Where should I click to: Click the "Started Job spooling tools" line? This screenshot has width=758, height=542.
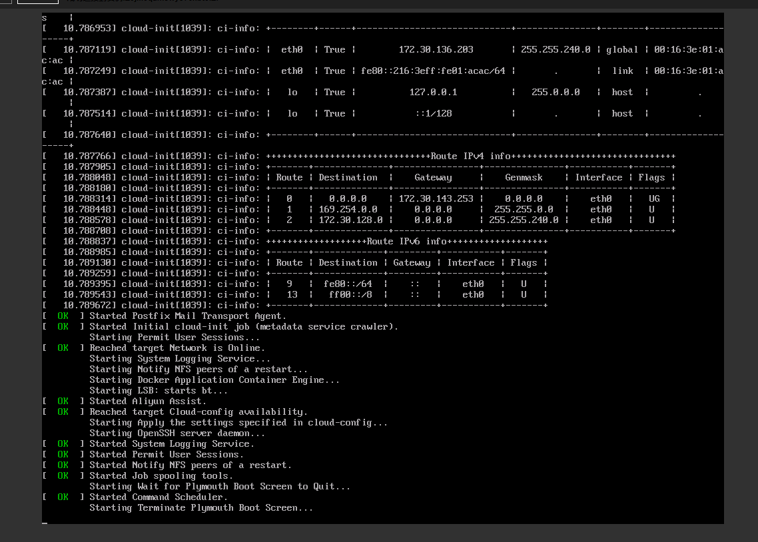(161, 476)
